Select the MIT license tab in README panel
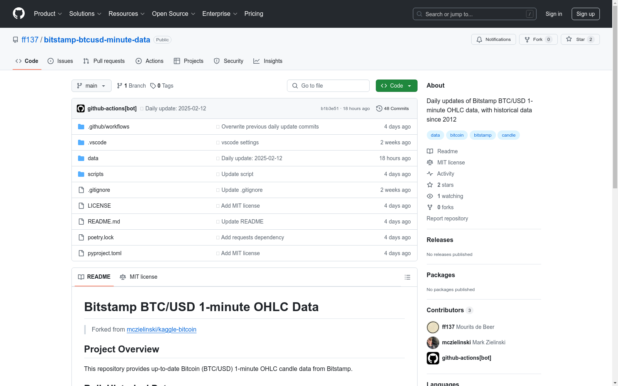 tap(139, 277)
